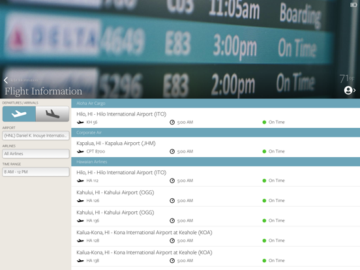Select flight number HA 112
Screen dimensions: 360x270
93,181
